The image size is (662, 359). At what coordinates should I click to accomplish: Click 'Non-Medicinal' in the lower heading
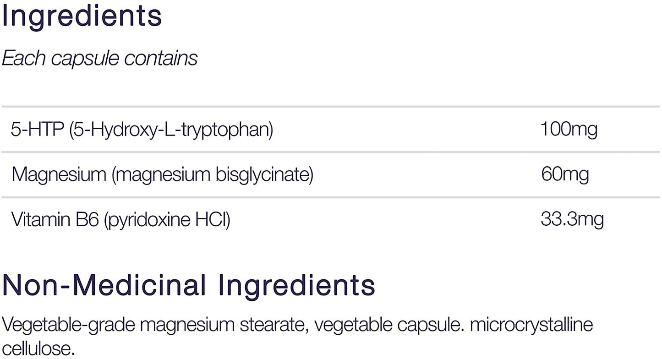[x=104, y=285]
